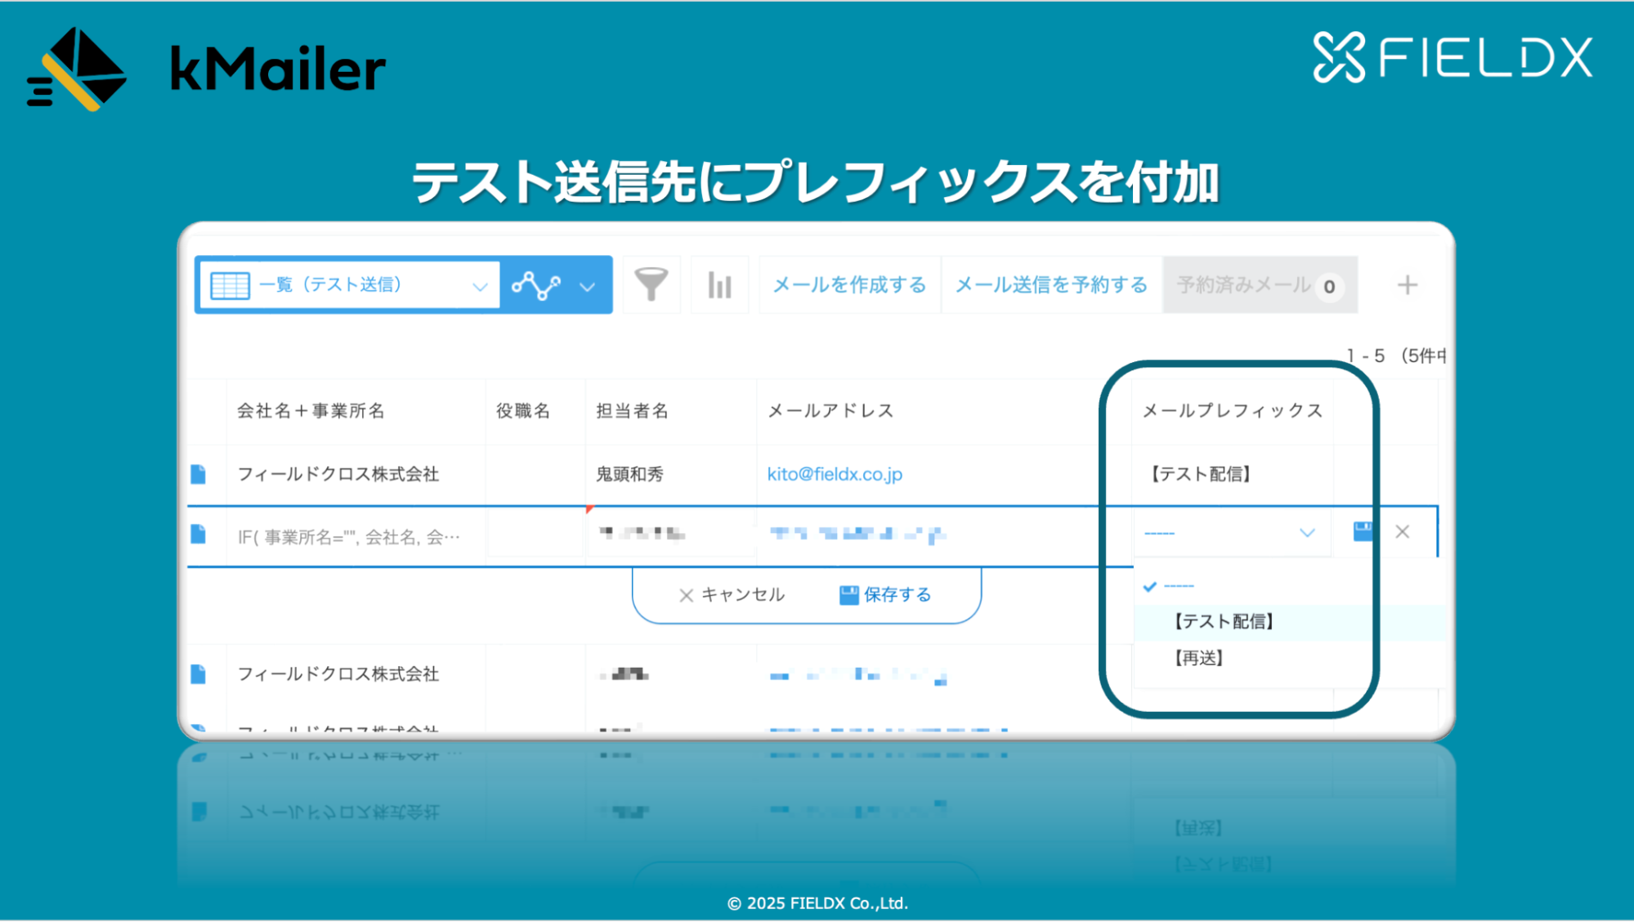Save the row with floppy disk icon
This screenshot has width=1634, height=922.
[x=1362, y=532]
